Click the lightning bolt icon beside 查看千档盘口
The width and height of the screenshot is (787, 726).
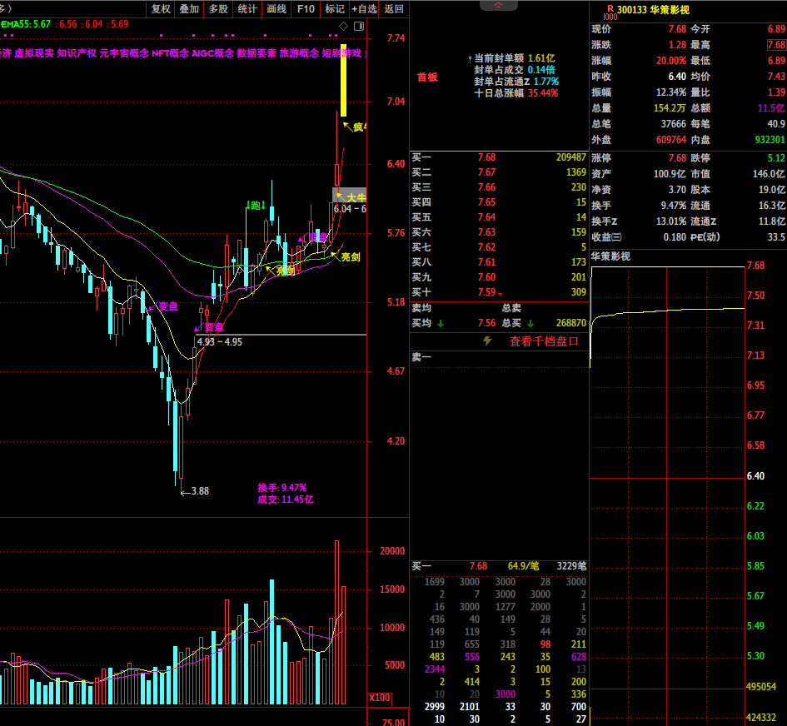coord(487,341)
